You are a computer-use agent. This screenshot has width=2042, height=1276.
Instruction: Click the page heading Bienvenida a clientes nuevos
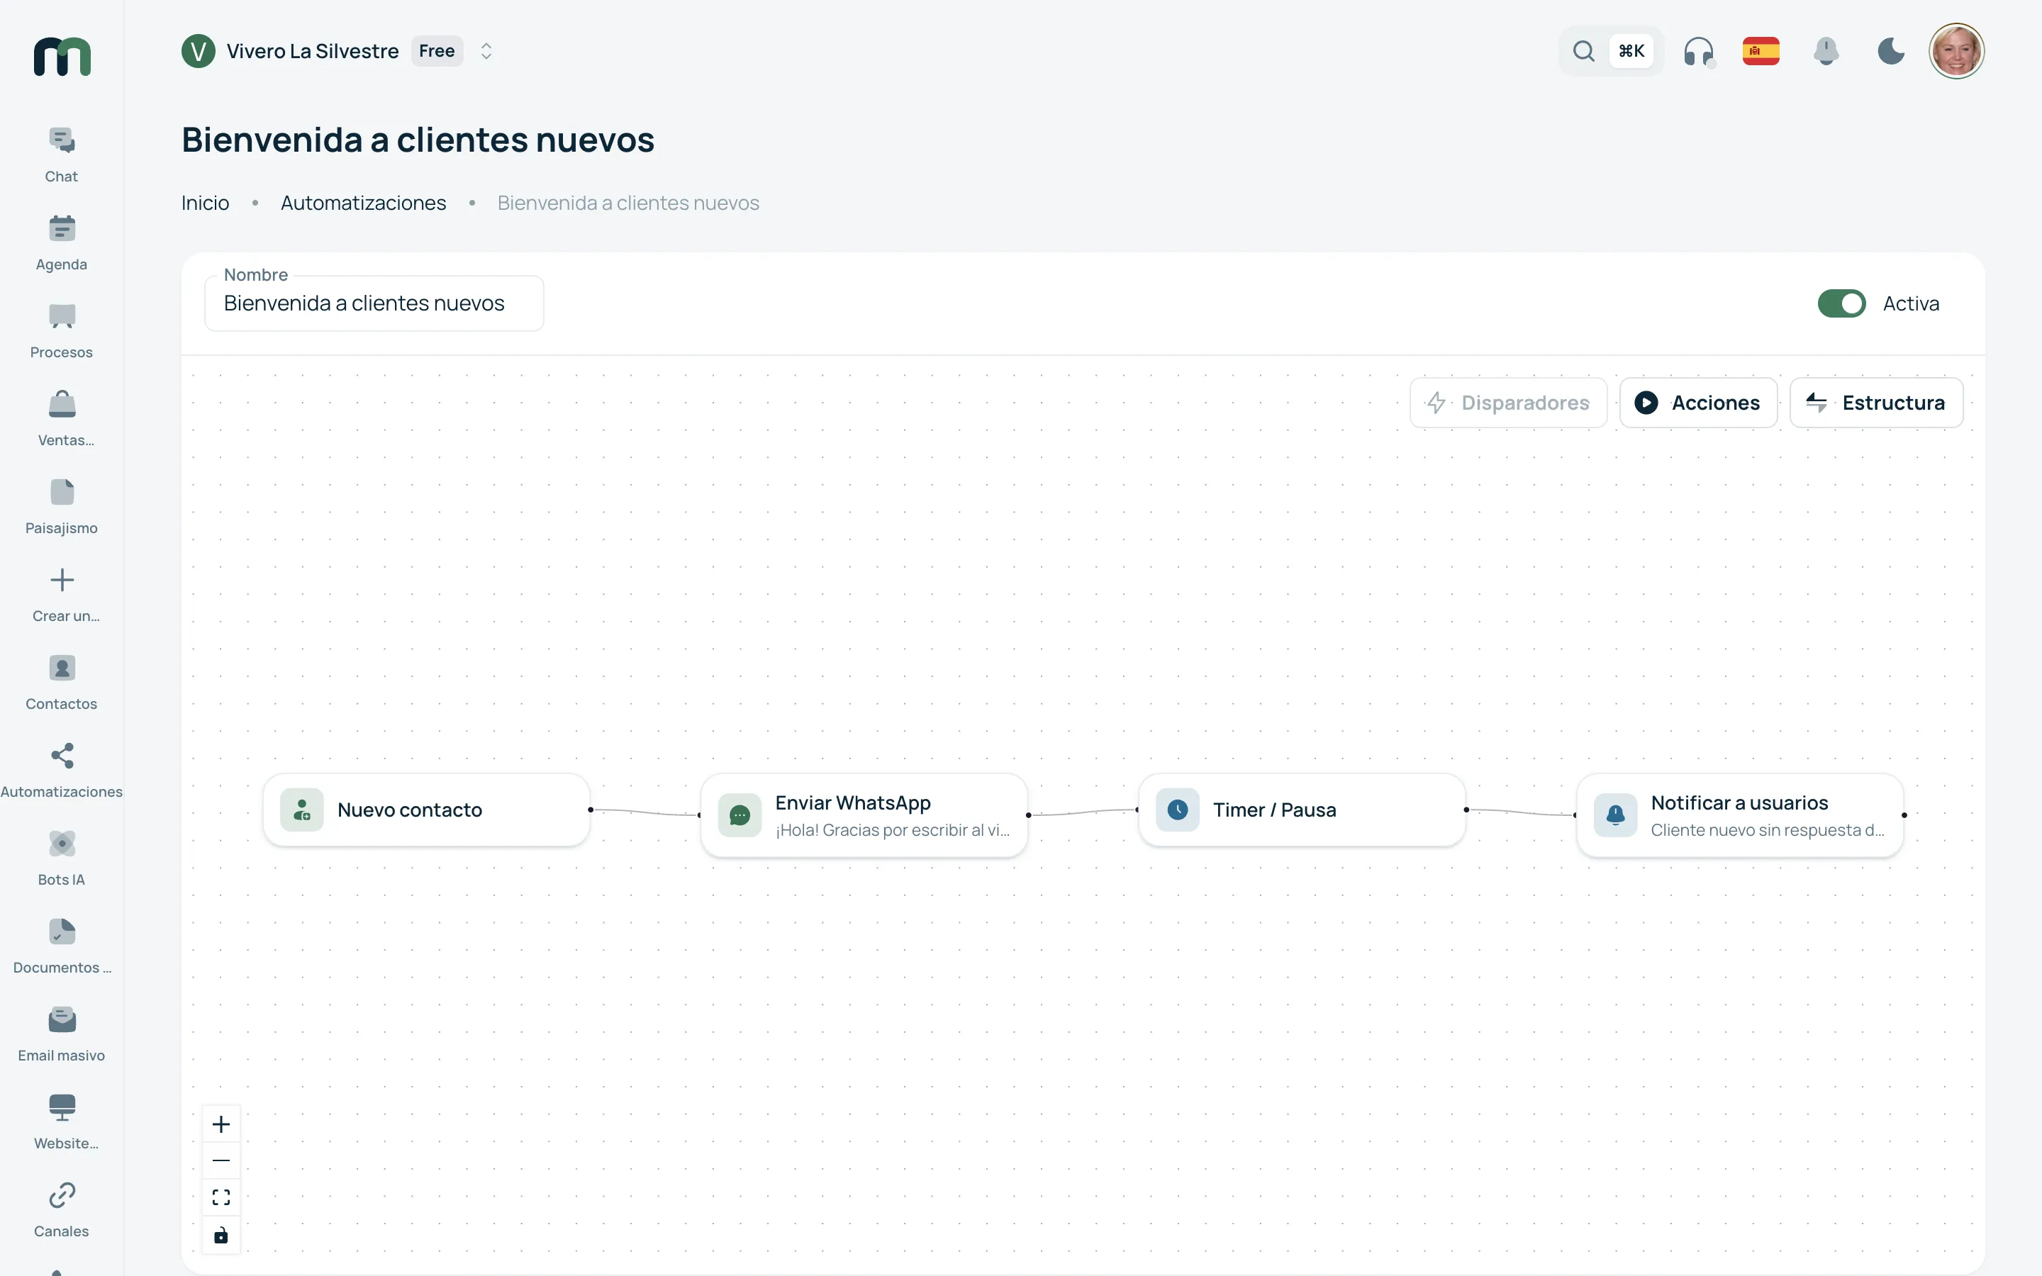click(x=418, y=140)
